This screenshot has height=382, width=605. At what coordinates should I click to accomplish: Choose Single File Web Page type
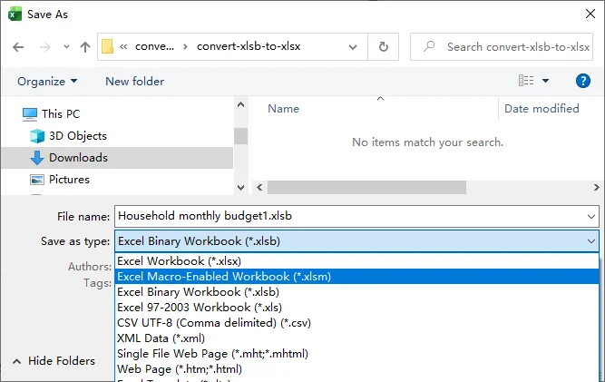pos(356,354)
